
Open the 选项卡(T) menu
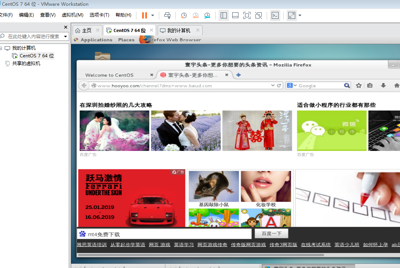[x=99, y=15]
